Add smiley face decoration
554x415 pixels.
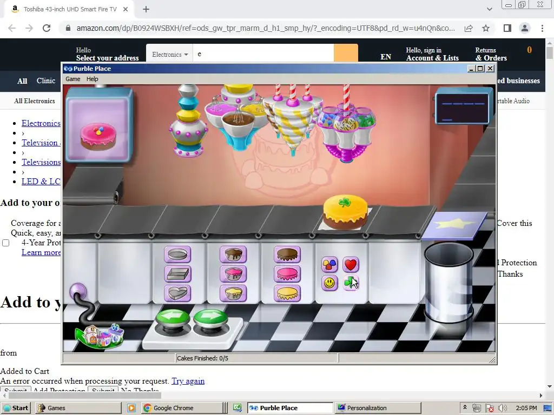329,283
